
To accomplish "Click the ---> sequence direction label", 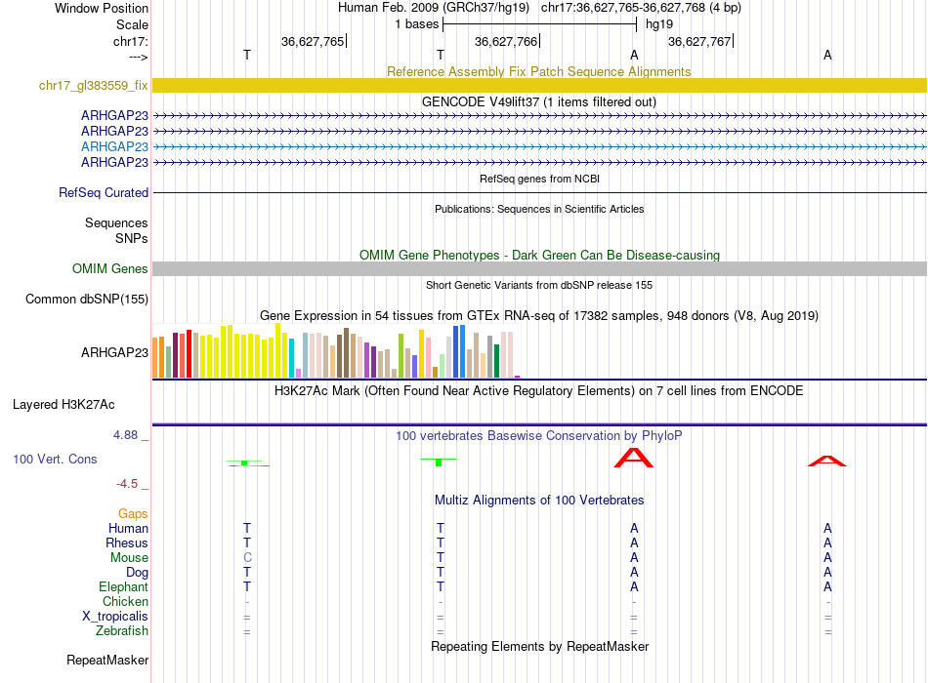I will (x=139, y=57).
